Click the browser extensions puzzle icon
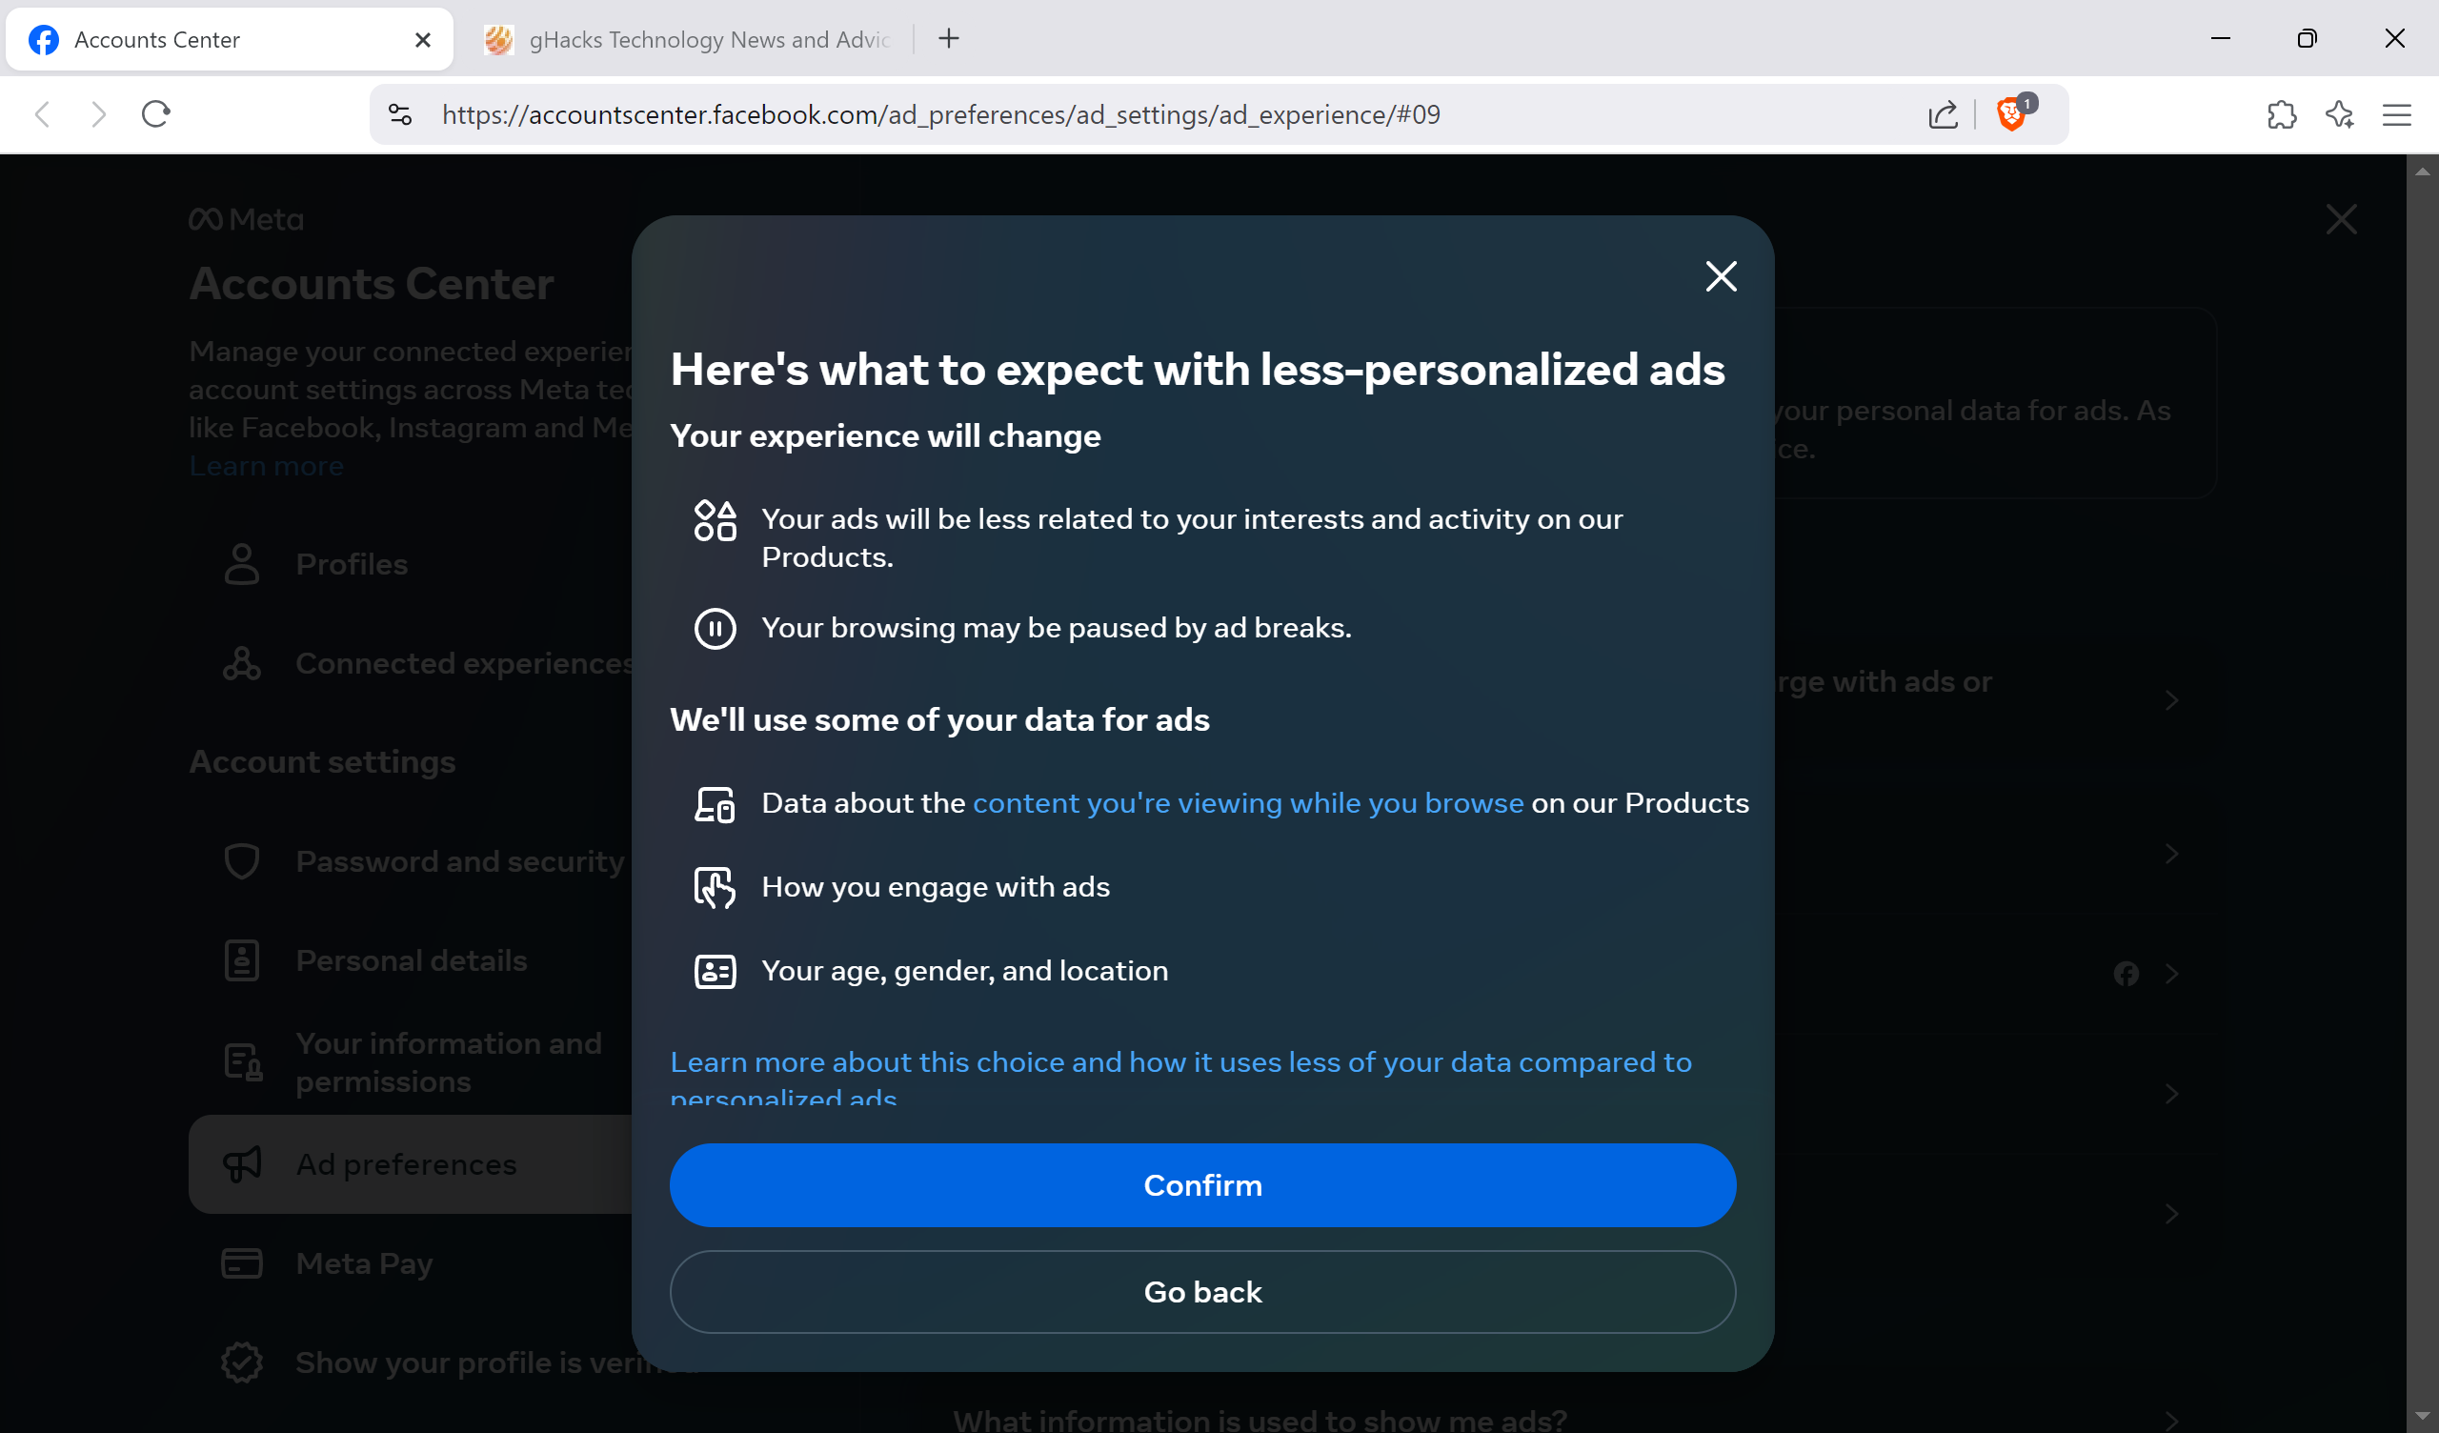 [x=2282, y=114]
